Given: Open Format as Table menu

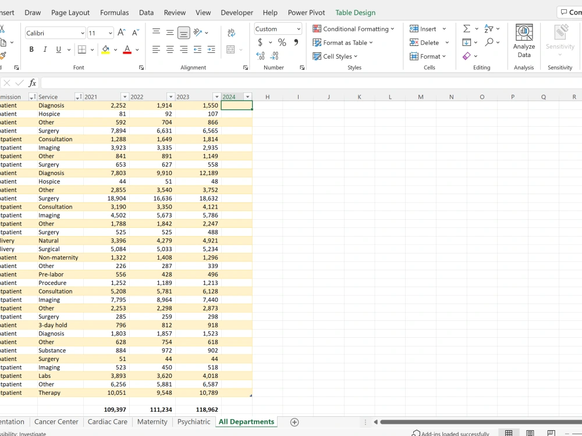Looking at the screenshot, I should pyautogui.click(x=343, y=42).
